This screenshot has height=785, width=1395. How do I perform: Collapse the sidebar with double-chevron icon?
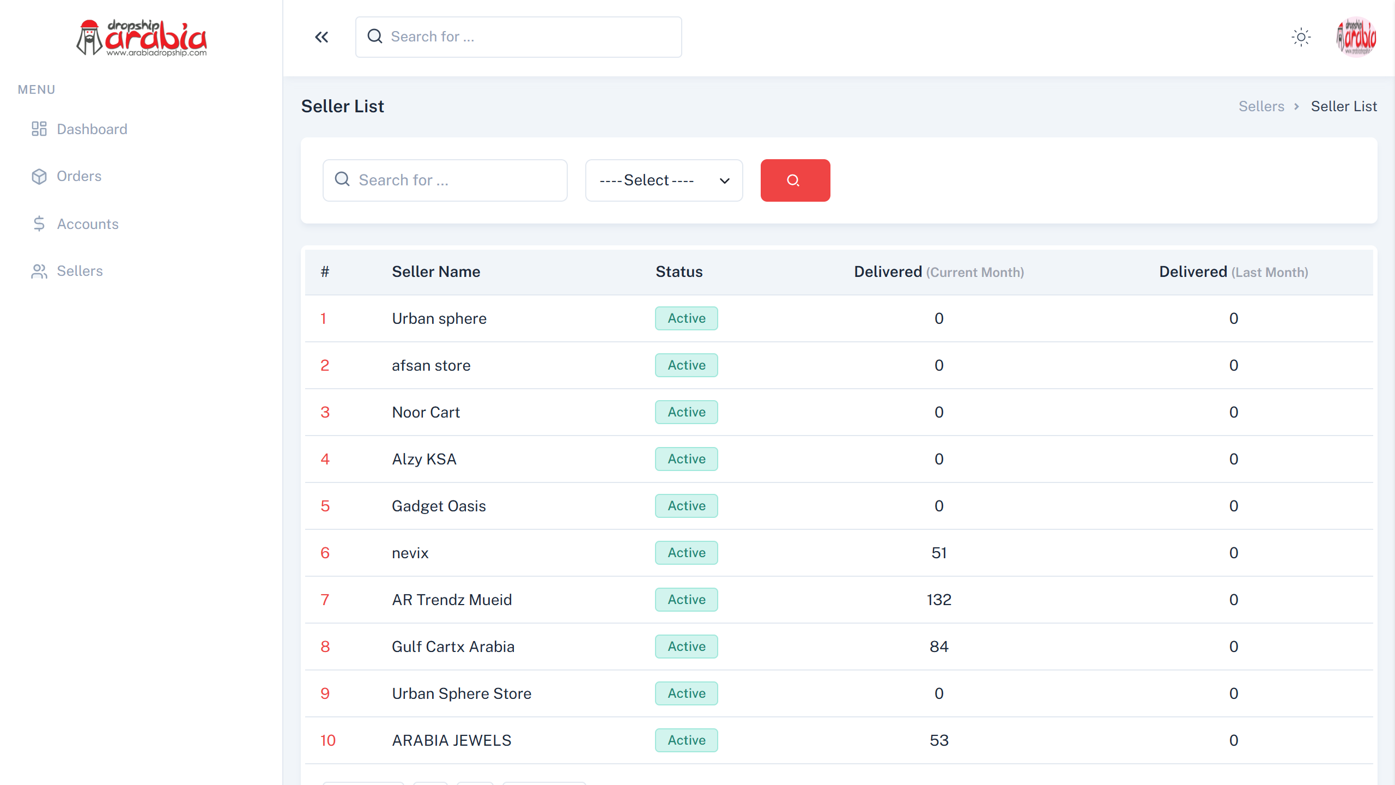pyautogui.click(x=322, y=37)
